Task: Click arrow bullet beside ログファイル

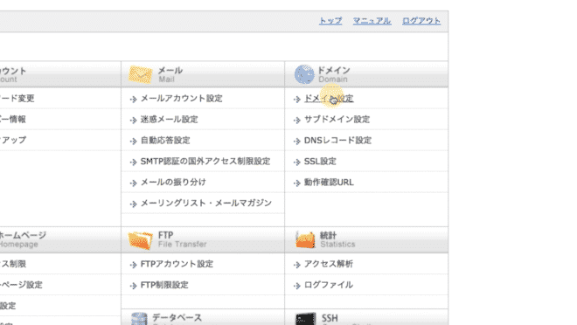Action: (x=297, y=286)
